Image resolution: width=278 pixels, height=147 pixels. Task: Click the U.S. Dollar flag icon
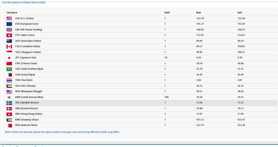click(x=9, y=18)
